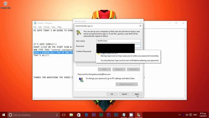Screen dimensions: 209x118
Task: Click Notepad vertical scrollbar down arrow
Action: click(x=185, y=96)
